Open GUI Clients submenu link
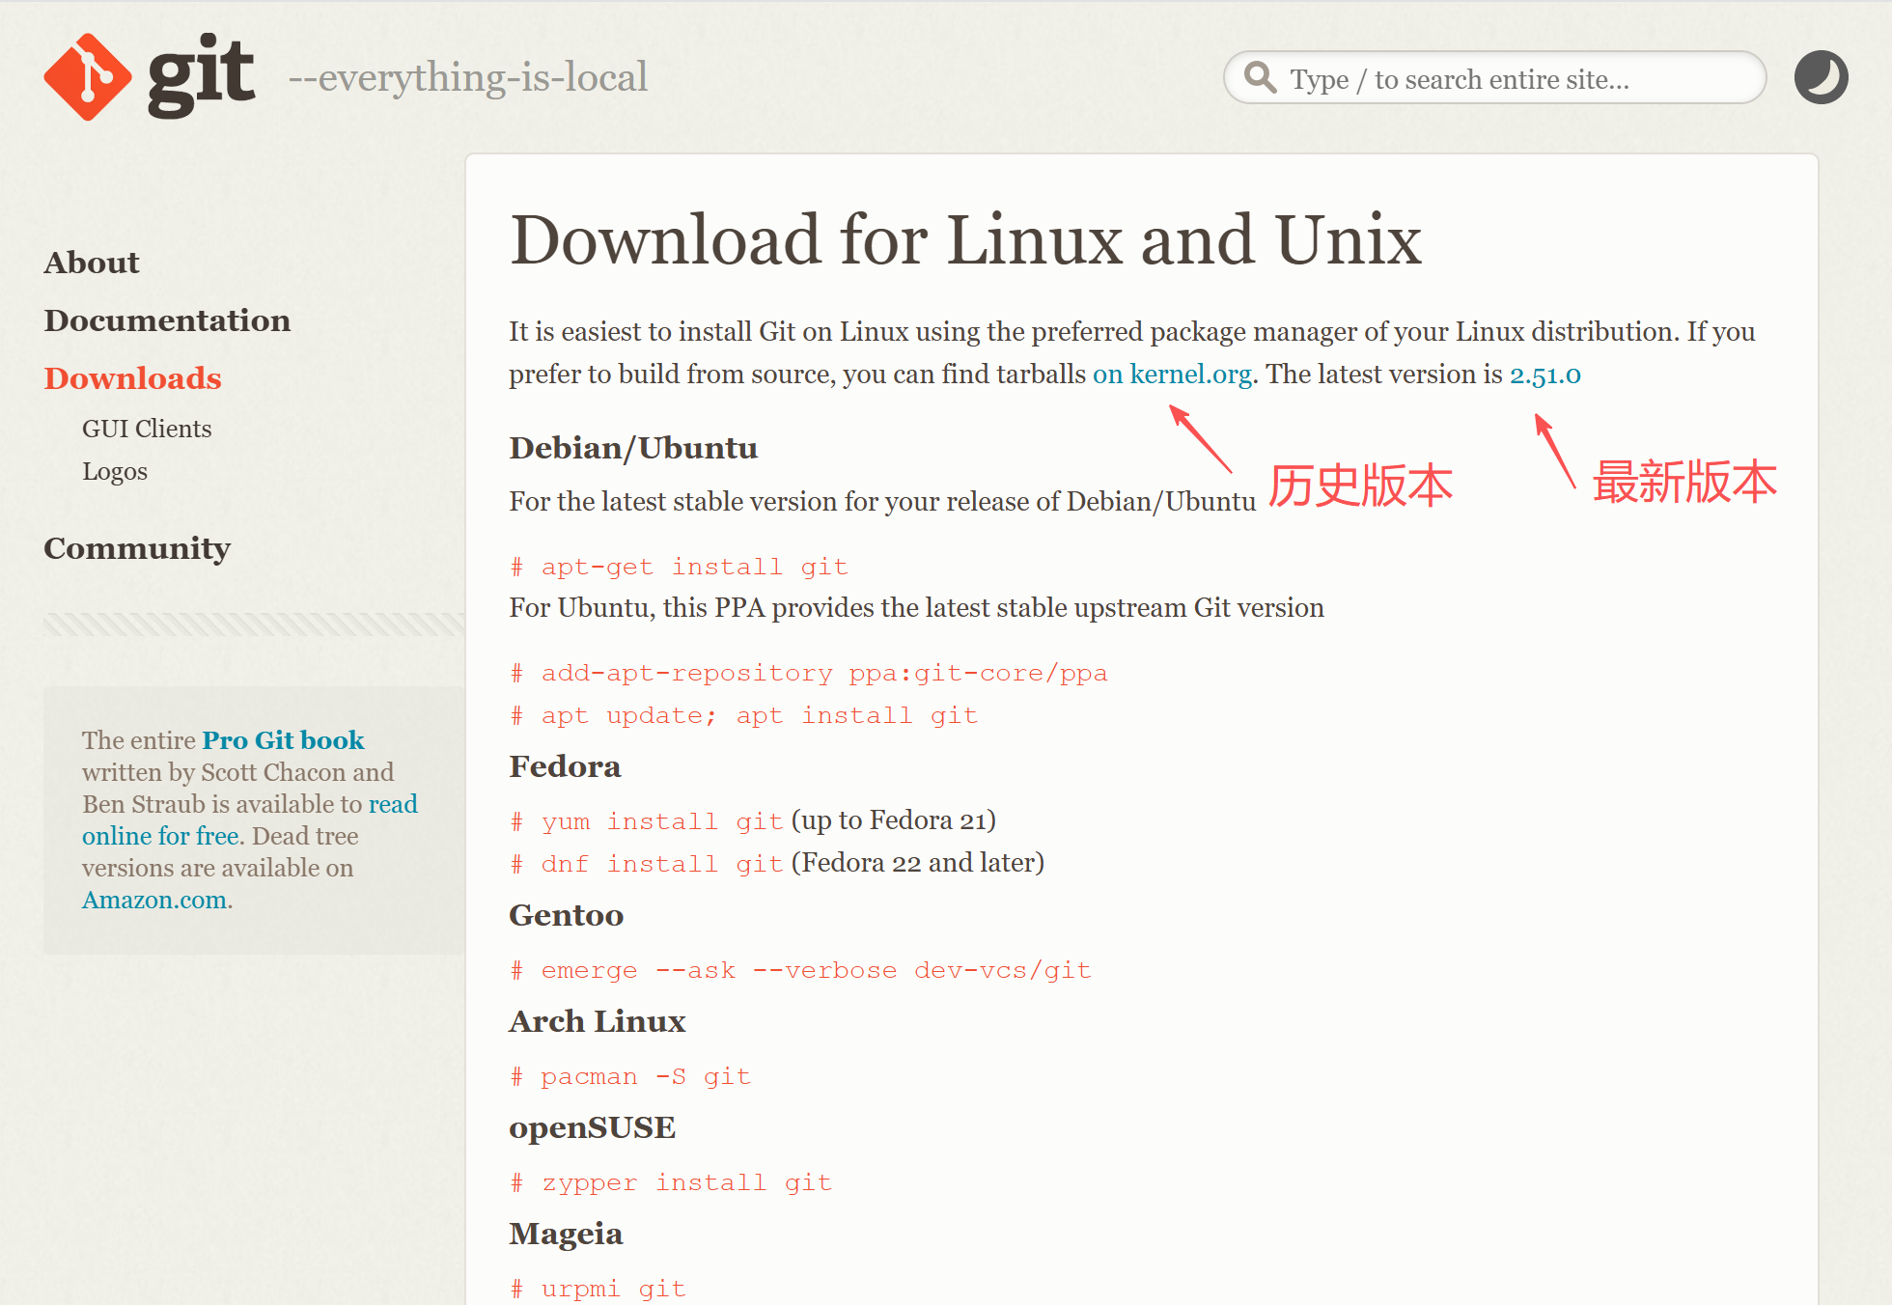Image resolution: width=1892 pixels, height=1305 pixels. pyautogui.click(x=147, y=429)
